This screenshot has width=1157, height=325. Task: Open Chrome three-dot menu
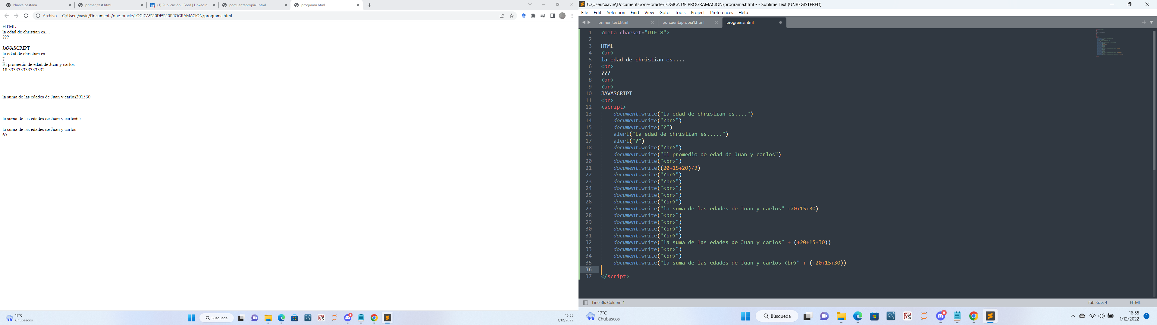572,16
